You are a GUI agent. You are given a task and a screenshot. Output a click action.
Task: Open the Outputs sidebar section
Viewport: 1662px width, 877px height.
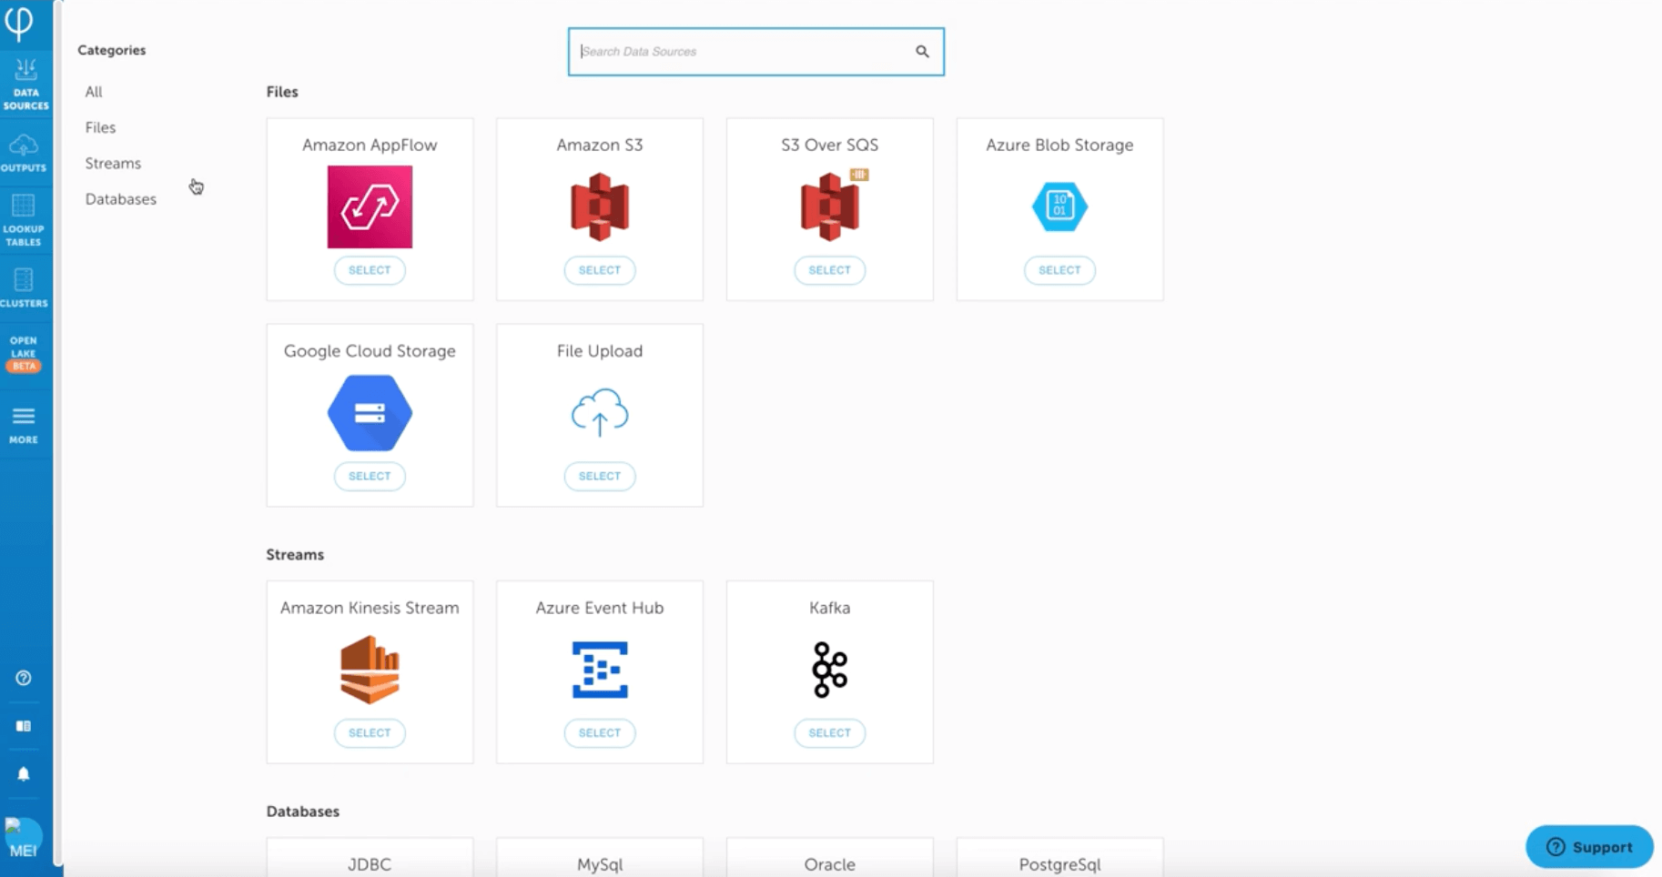(x=24, y=153)
